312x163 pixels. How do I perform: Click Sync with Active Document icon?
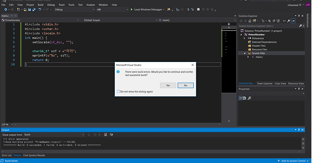click(x=269, y=21)
